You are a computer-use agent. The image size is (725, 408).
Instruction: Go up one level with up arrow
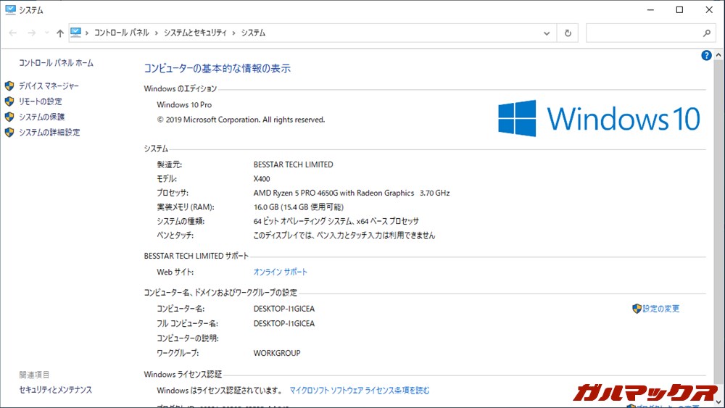(60, 33)
